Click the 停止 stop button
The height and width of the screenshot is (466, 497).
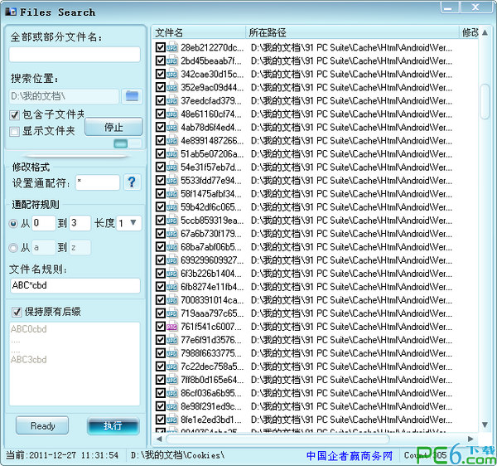(x=113, y=127)
